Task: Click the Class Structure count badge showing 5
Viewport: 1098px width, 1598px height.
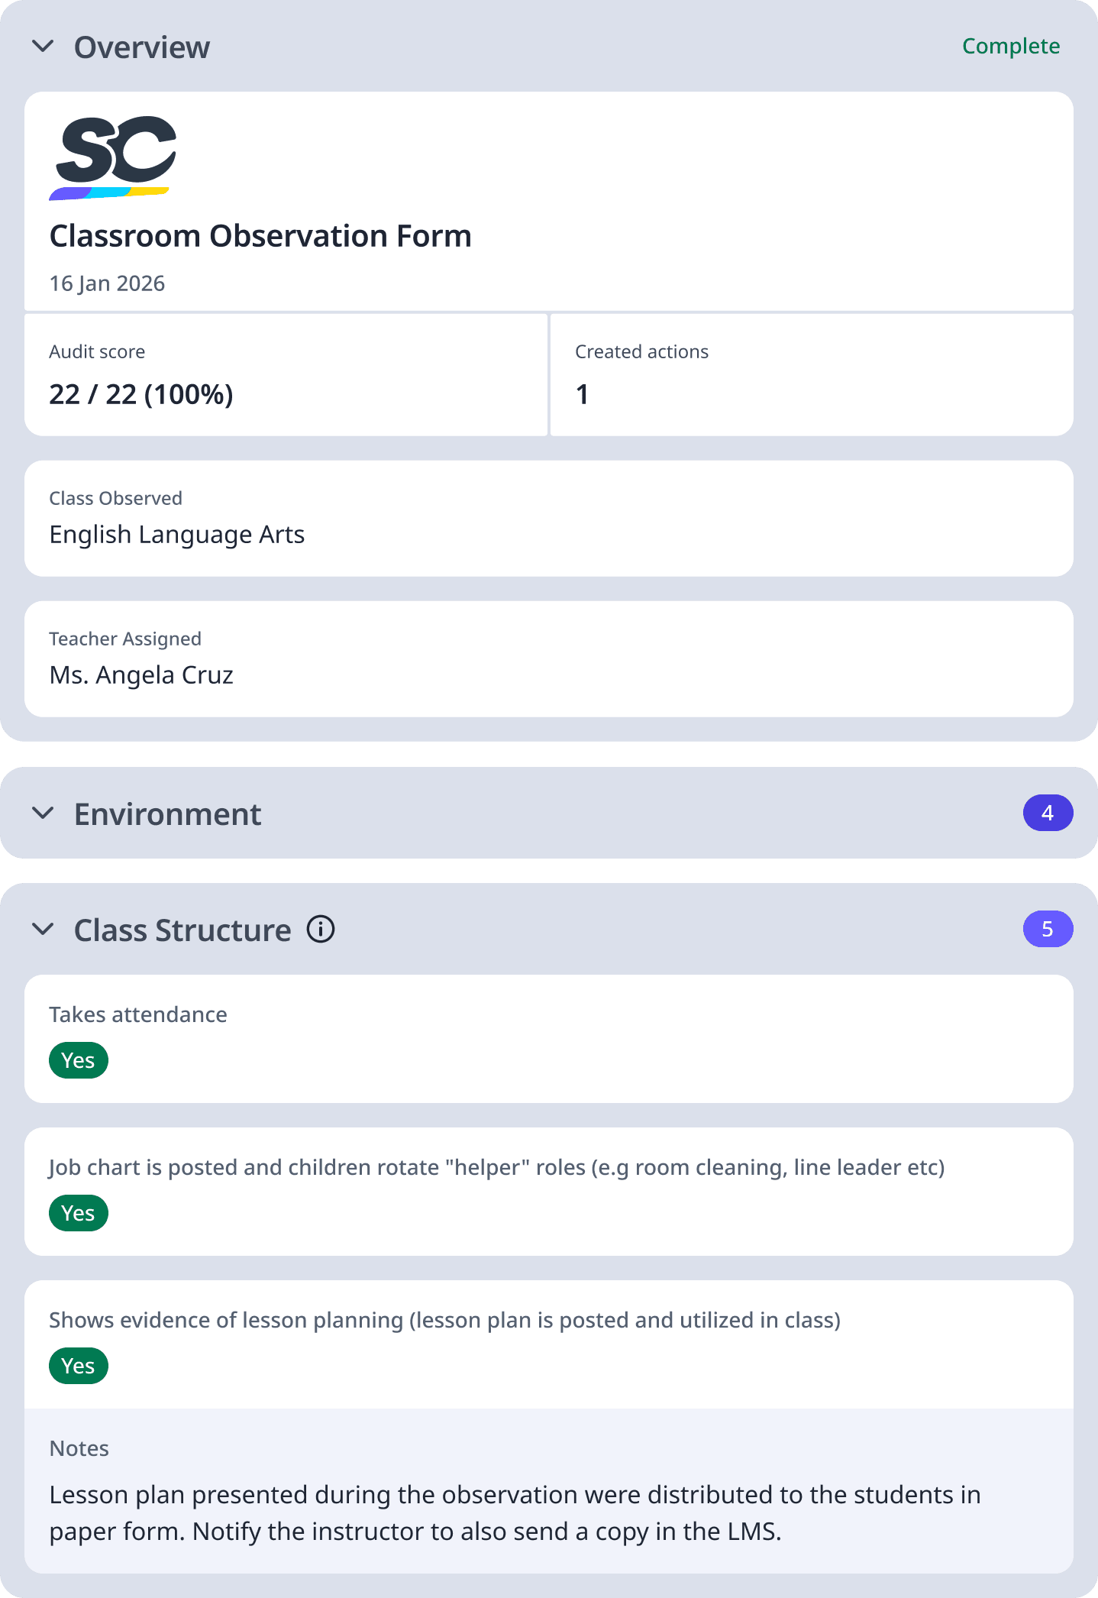Action: [1048, 929]
